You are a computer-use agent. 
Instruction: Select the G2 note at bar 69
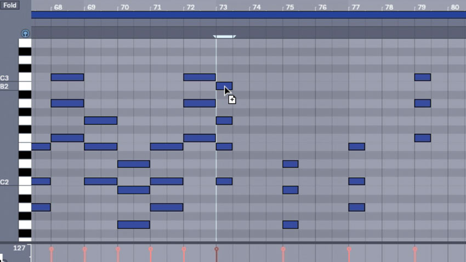101,121
